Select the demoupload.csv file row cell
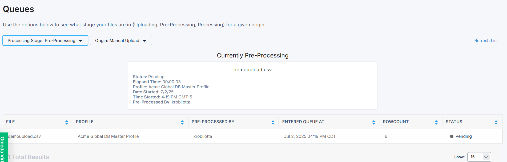This screenshot has height=162, width=507. pos(25,136)
